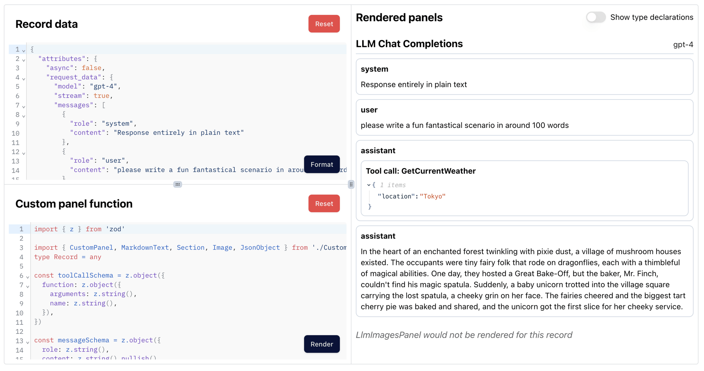Fold the attributes block at line 2

(x=24, y=60)
